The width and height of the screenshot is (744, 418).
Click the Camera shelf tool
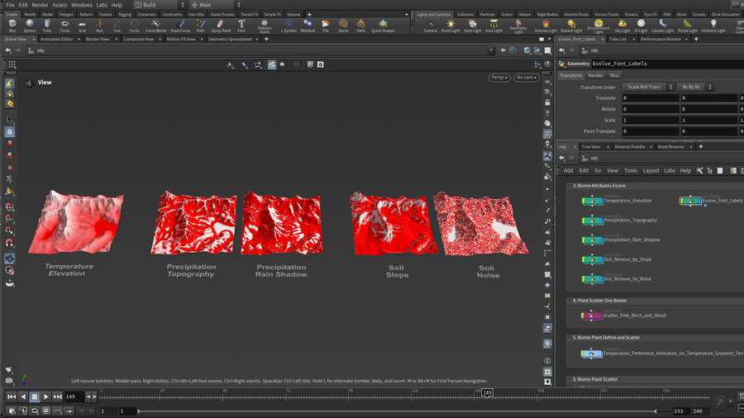click(431, 26)
